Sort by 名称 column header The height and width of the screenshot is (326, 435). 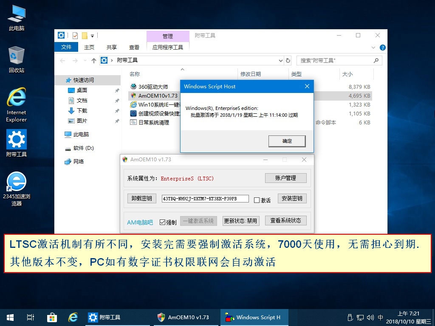(x=135, y=74)
